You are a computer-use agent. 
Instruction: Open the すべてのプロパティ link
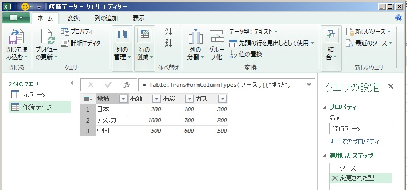(x=354, y=142)
